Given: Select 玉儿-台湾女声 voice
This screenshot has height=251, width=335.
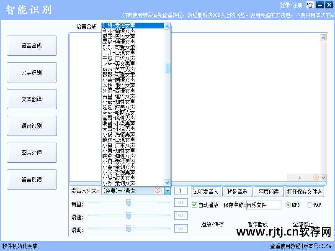Looking at the screenshot, I should [133, 53].
